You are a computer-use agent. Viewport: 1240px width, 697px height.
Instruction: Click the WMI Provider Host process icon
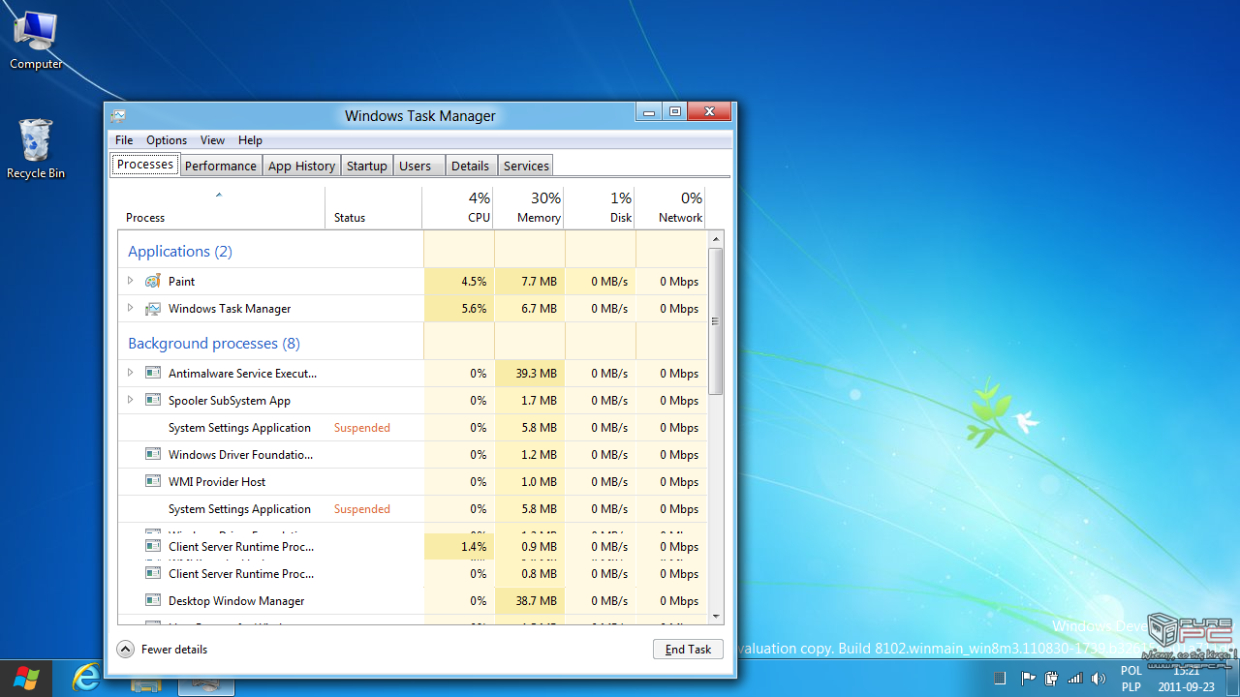tap(153, 481)
